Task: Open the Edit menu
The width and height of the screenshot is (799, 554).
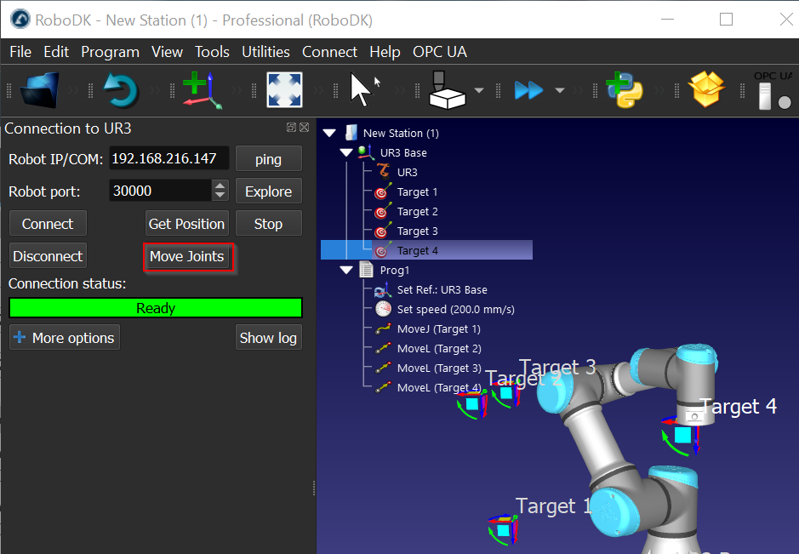Action: coord(56,52)
